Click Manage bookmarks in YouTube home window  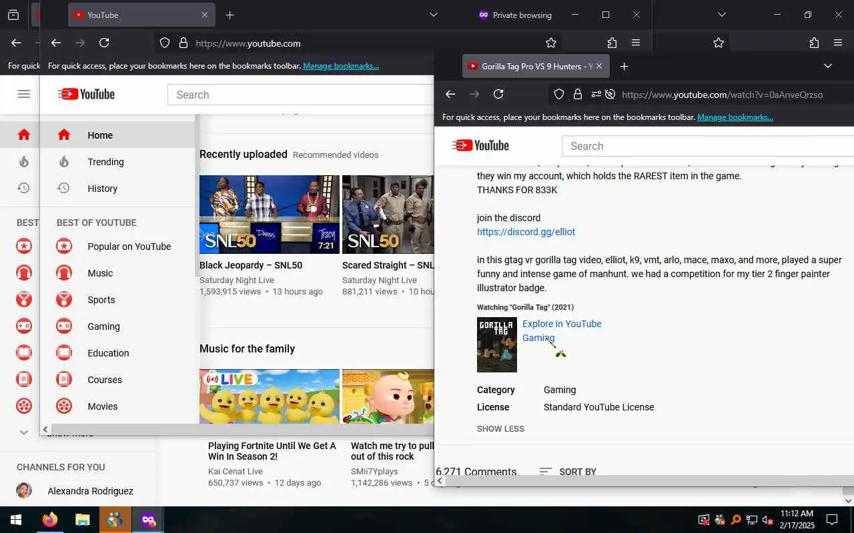[341, 66]
